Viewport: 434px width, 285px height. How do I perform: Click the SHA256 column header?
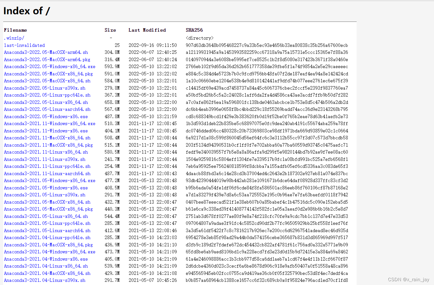pyautogui.click(x=194, y=30)
